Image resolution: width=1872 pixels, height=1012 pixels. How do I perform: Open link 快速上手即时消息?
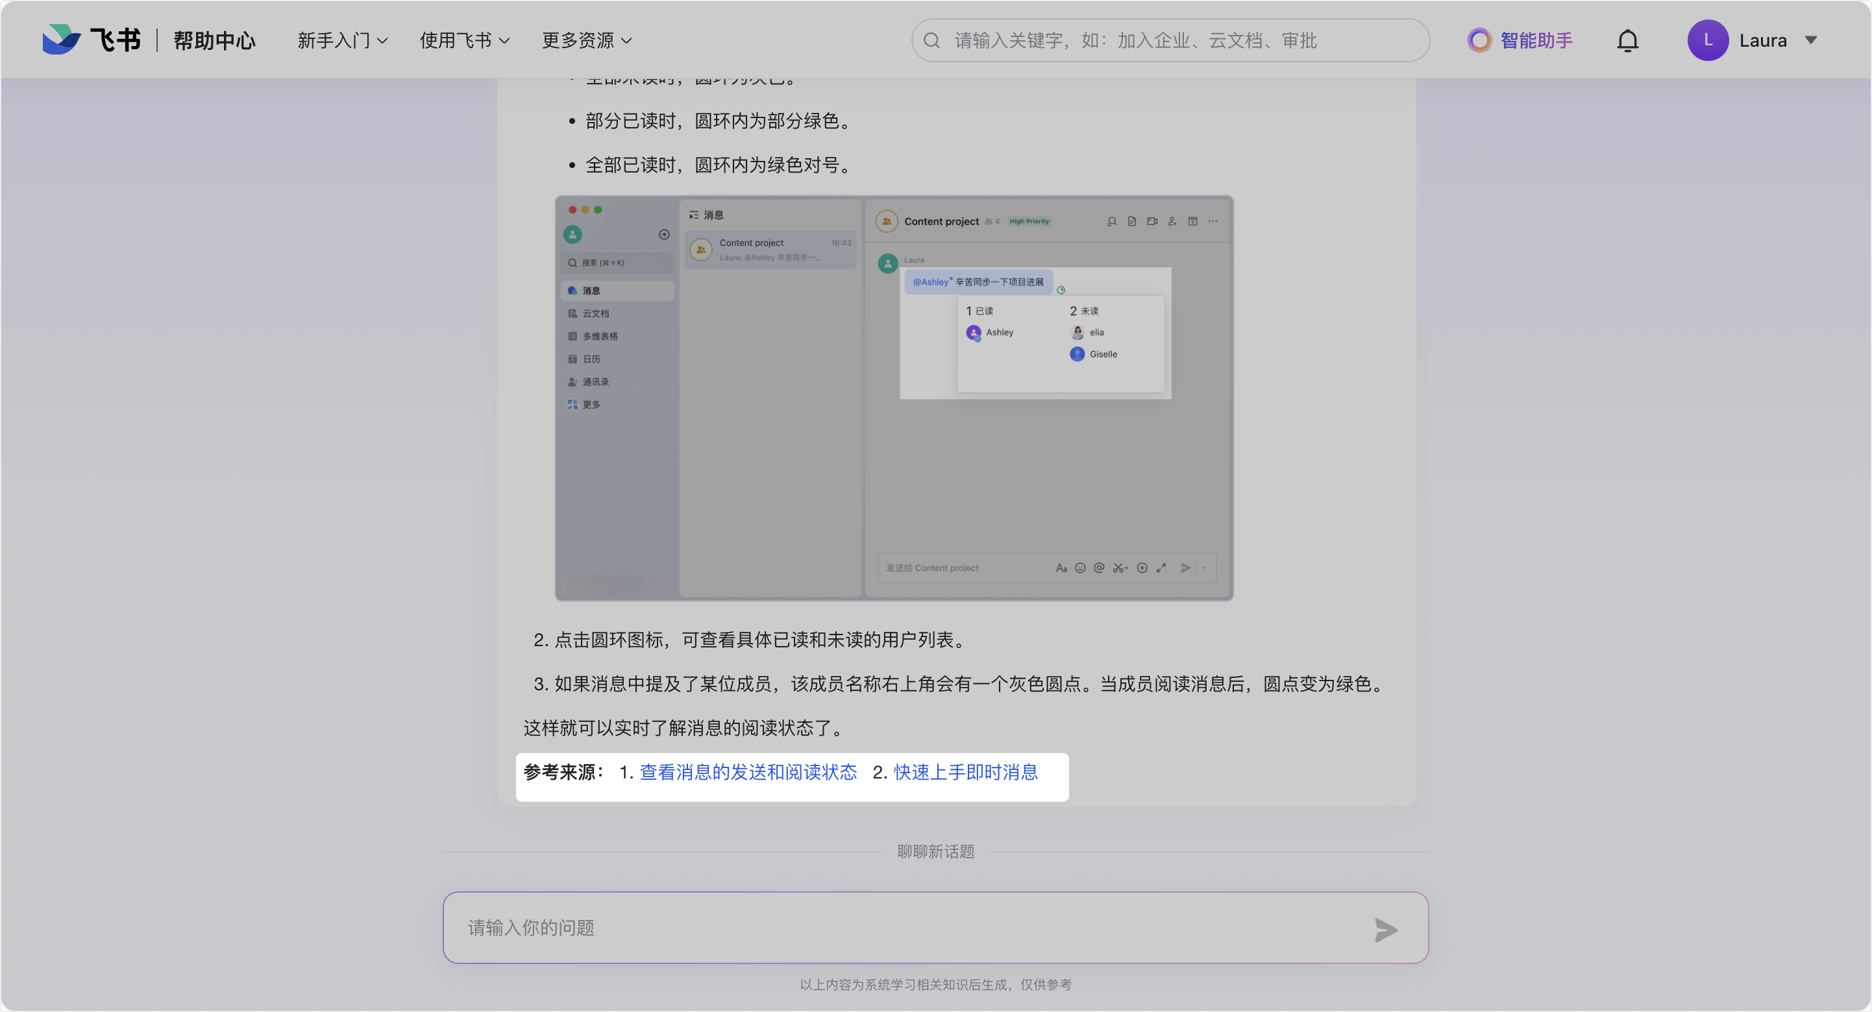(x=965, y=772)
